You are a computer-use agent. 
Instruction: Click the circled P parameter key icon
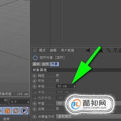point(24,111)
